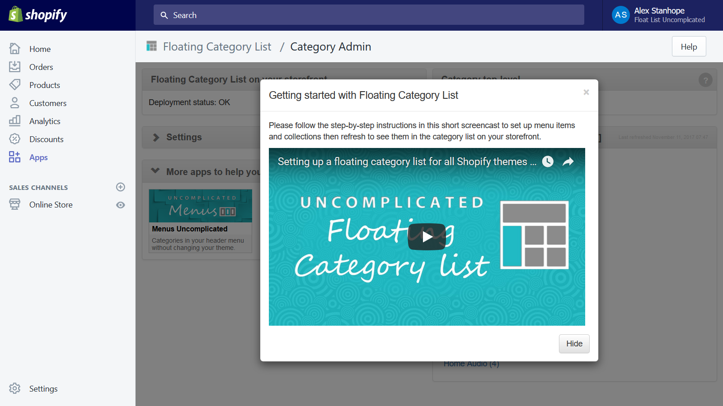Open Orders in the sidebar
The width and height of the screenshot is (723, 406).
coord(41,67)
